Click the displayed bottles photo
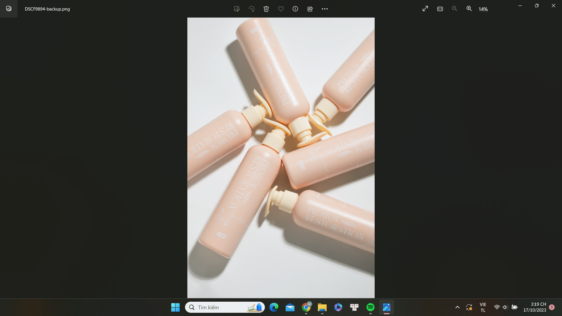The width and height of the screenshot is (562, 316). 281,158
